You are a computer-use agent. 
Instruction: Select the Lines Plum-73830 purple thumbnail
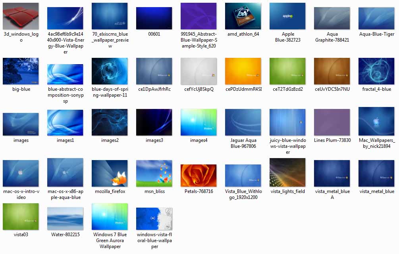[x=332, y=122]
